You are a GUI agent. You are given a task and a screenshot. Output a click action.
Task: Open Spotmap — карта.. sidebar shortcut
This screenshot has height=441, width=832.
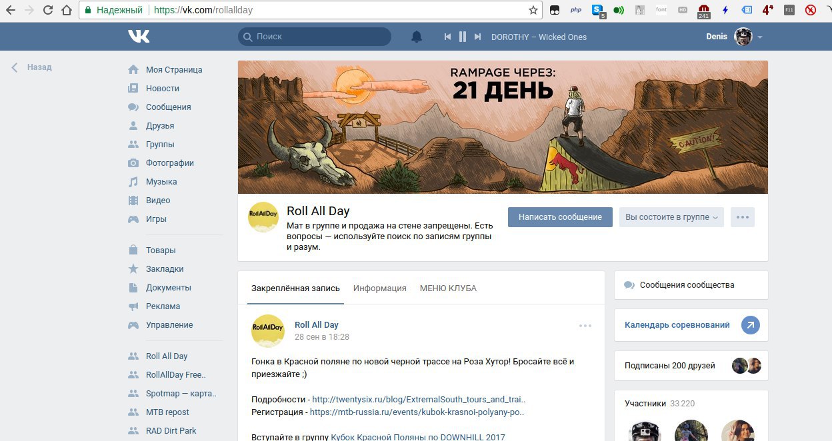tap(181, 394)
